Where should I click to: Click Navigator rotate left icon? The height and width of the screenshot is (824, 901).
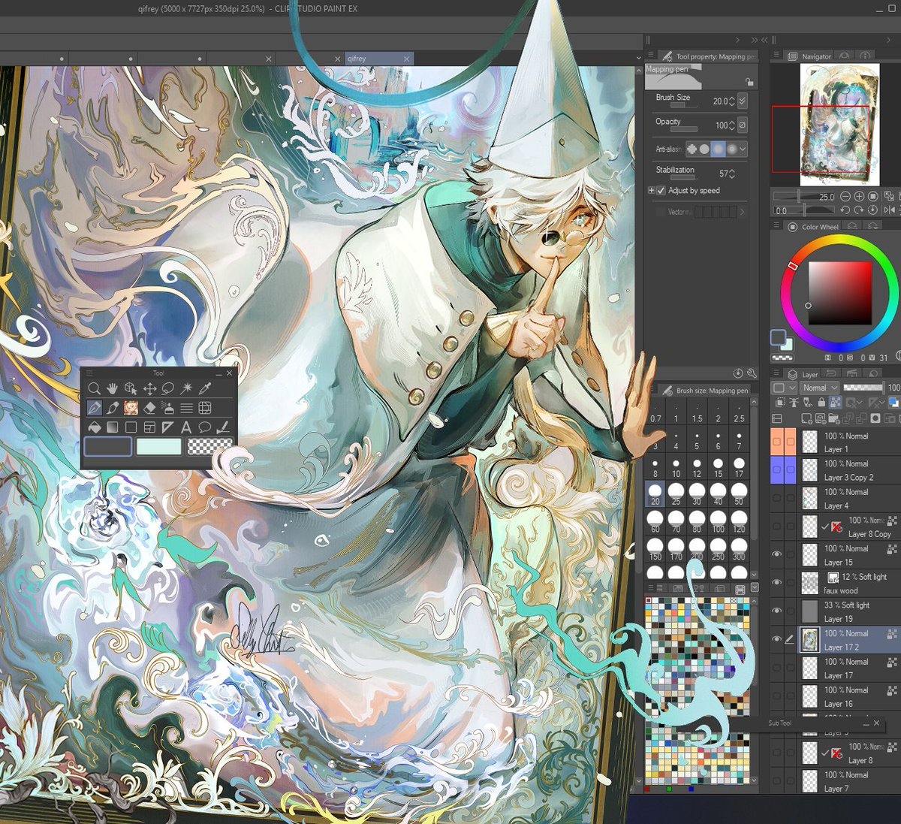click(x=845, y=210)
